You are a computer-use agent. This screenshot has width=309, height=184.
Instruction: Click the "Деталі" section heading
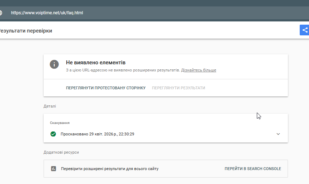tap(50, 106)
